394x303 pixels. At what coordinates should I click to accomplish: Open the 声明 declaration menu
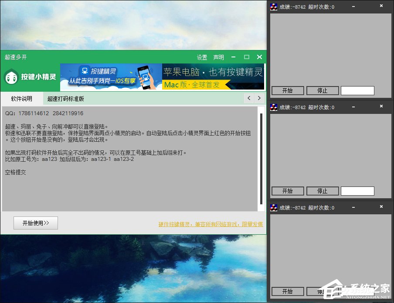[218, 57]
